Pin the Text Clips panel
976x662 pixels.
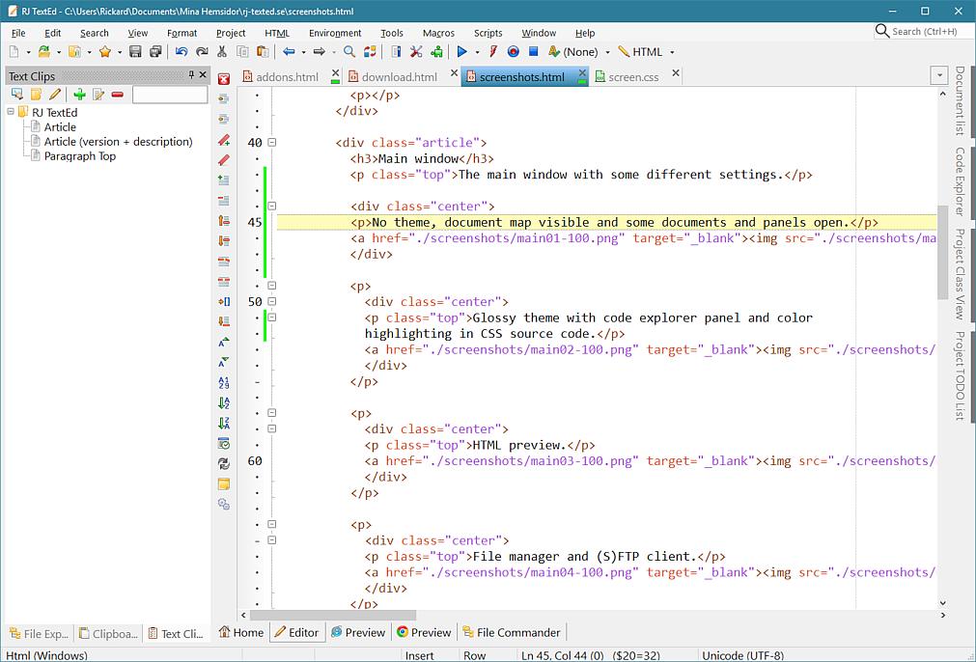click(191, 75)
